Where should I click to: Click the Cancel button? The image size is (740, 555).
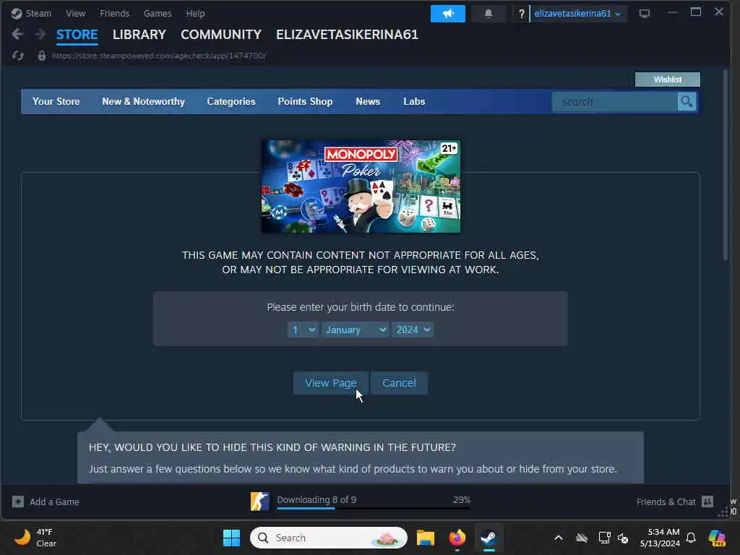399,383
